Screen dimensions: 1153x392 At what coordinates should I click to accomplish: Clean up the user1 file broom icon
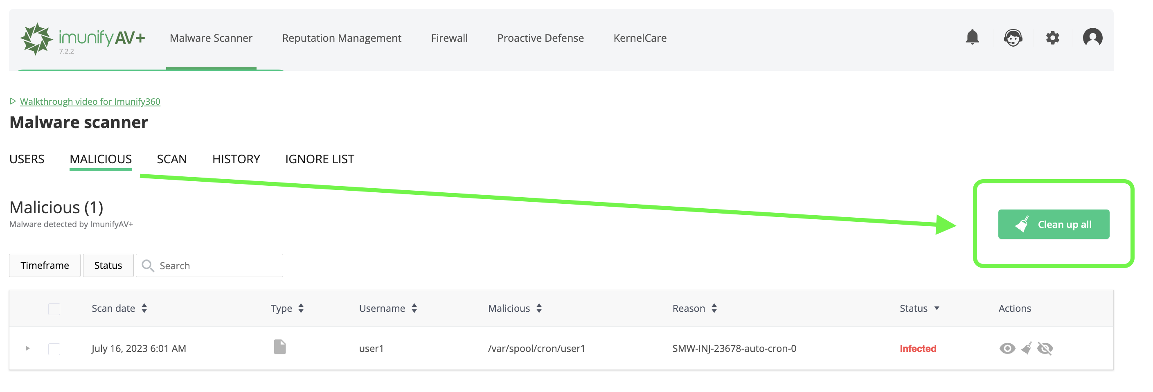1026,349
